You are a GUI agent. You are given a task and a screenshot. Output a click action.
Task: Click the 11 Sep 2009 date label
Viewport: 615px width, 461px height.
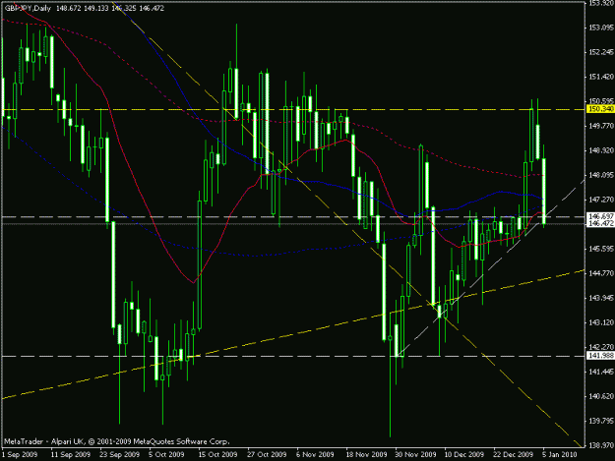pos(71,454)
